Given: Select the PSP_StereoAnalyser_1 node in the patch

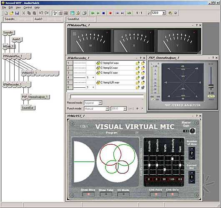Looking at the screenshot, I should pyautogui.click(x=35, y=97).
